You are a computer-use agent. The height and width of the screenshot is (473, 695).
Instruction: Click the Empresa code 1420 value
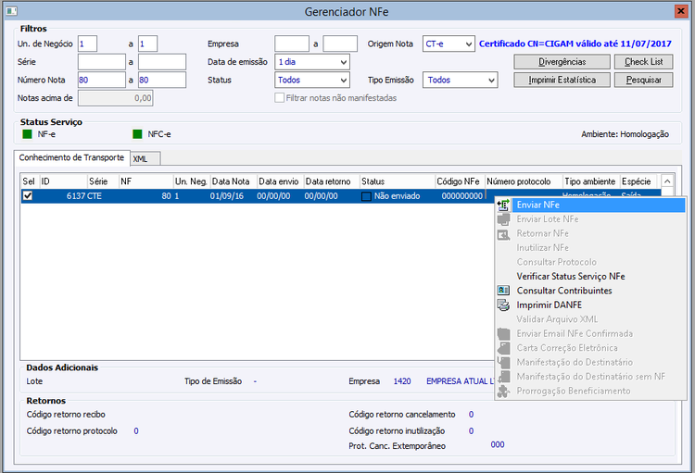pos(402,381)
